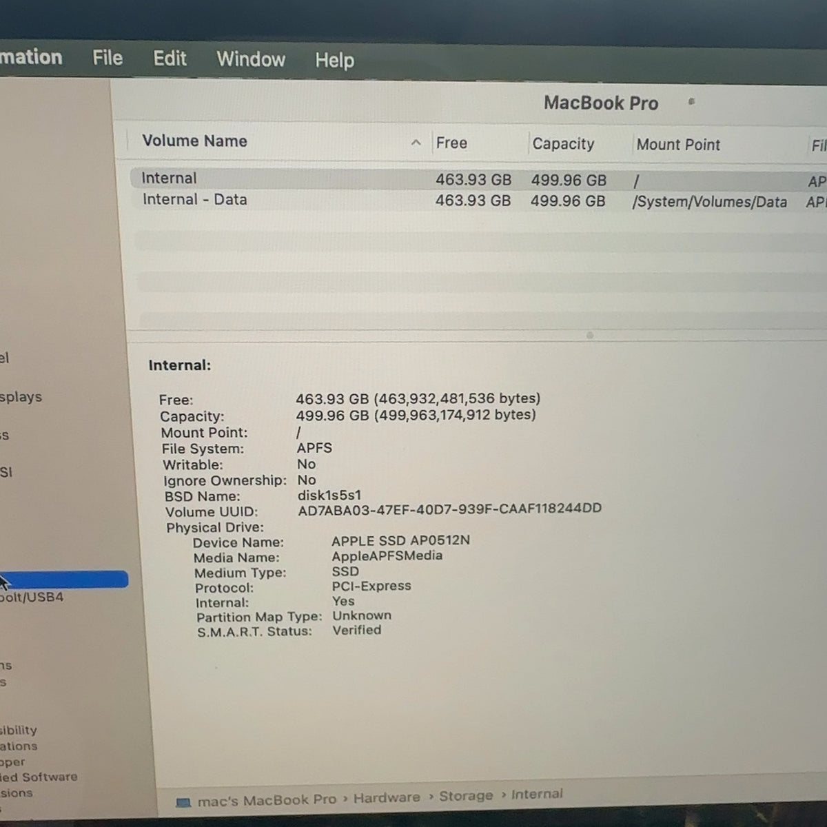The height and width of the screenshot is (827, 827).
Task: Select the Displays sidebar item
Action: (x=21, y=397)
